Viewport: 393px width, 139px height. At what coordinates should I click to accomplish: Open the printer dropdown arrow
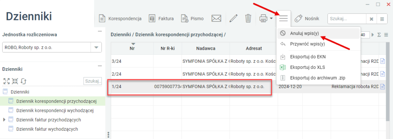pyautogui.click(x=271, y=18)
